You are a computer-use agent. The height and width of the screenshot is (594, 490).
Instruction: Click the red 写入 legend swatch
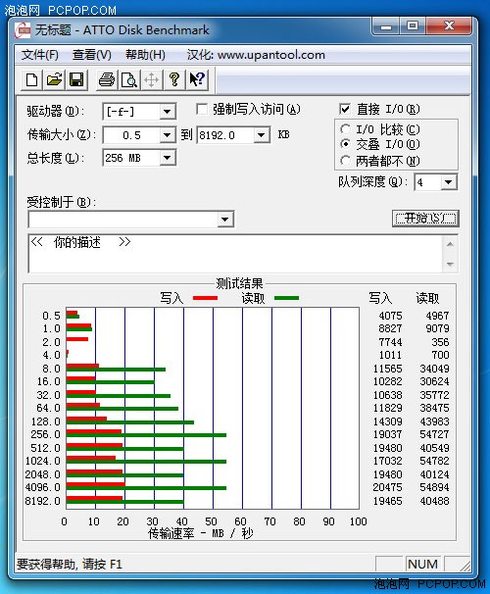205,298
